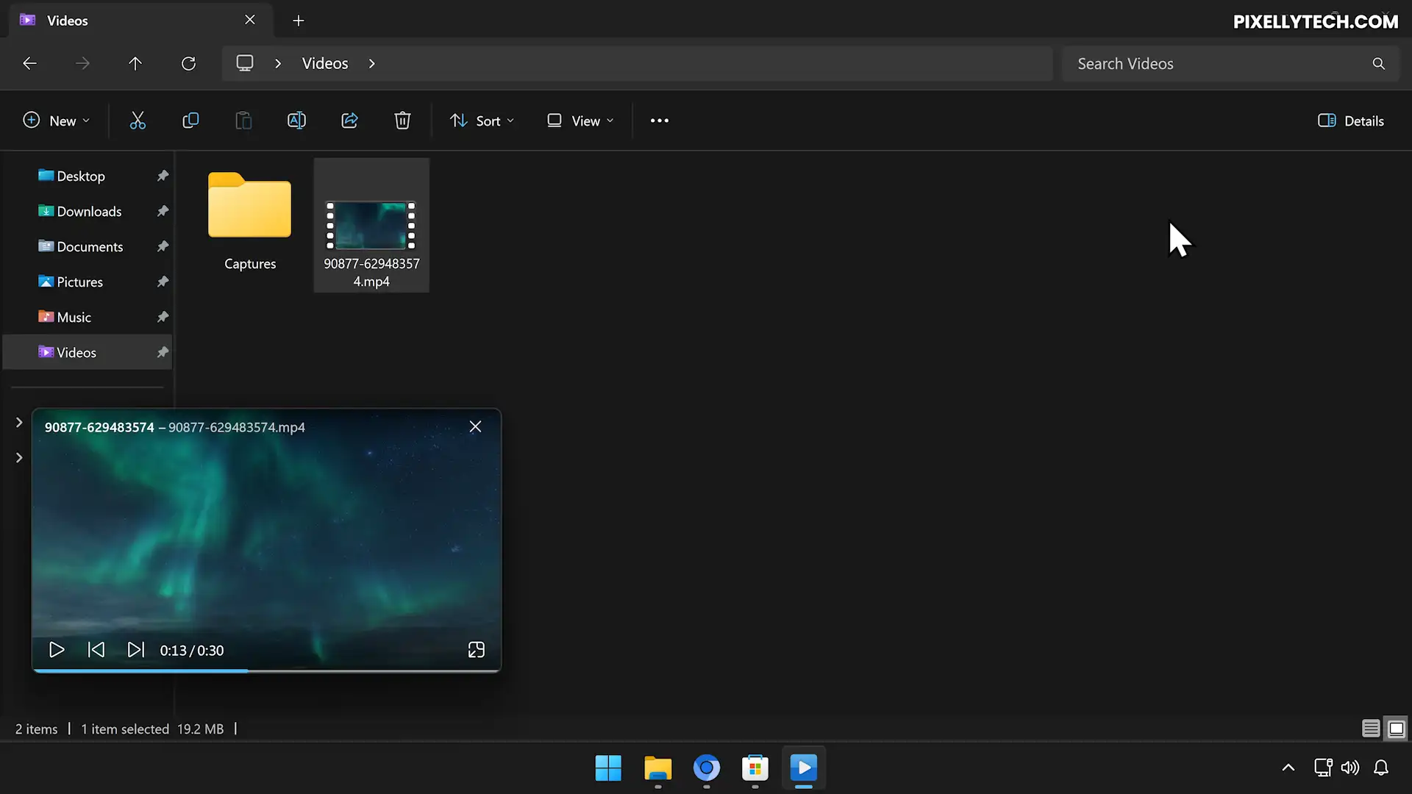The height and width of the screenshot is (794, 1412).
Task: Select the Videos window tab
Action: [141, 21]
